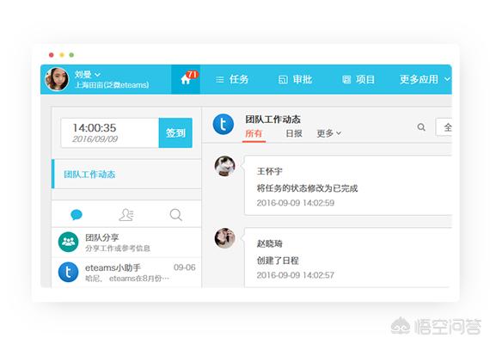Select the 日报 tab
Image resolution: width=490 pixels, height=344 pixels.
pos(294,133)
